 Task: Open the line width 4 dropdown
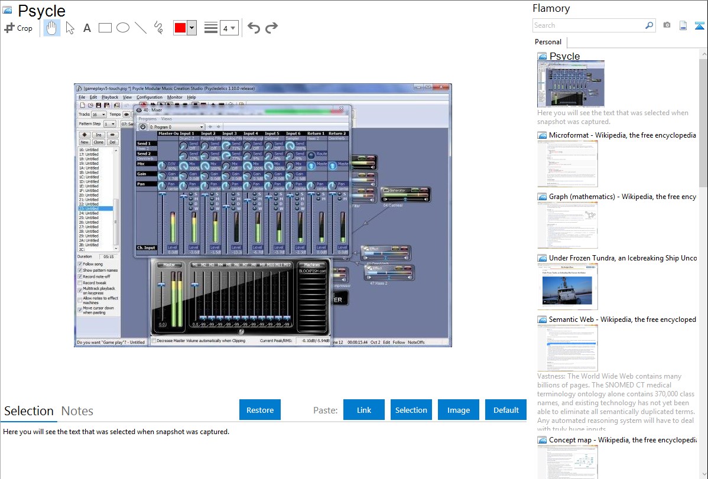click(229, 28)
